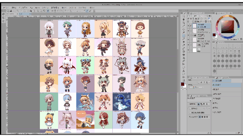Click the dark red main color in color wheel panel
The image size is (243, 137).
214,35
